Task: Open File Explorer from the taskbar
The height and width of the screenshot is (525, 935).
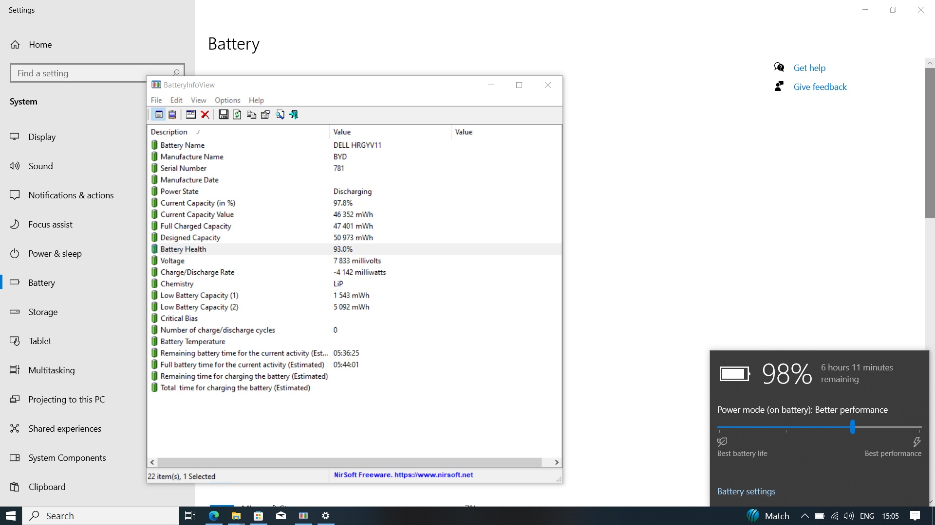Action: point(236,516)
